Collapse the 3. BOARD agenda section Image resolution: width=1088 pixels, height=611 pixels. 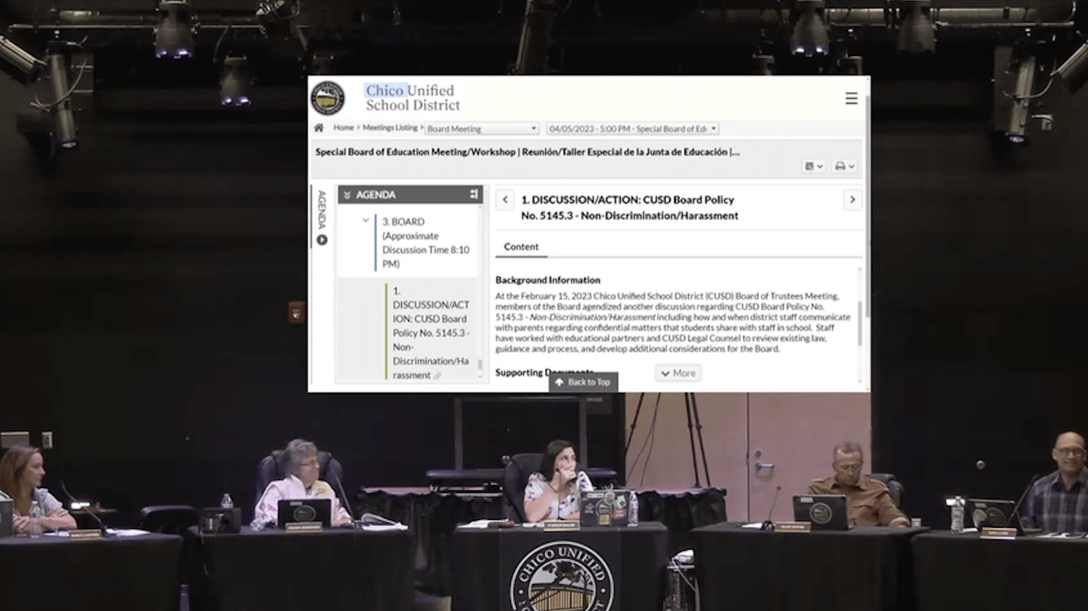(365, 221)
